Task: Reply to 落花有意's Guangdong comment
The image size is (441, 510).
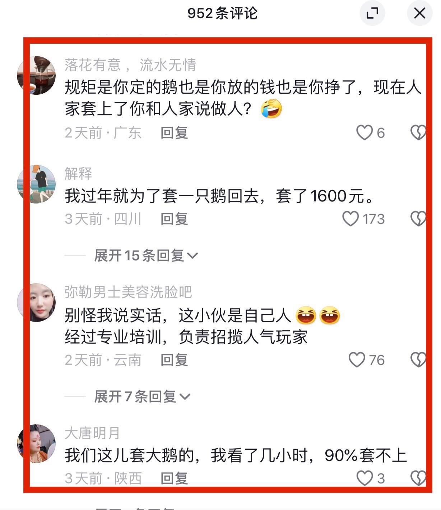Action: click(x=174, y=133)
